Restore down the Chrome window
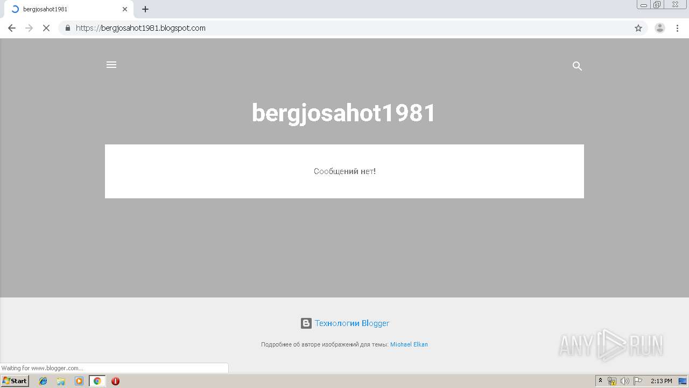The height and width of the screenshot is (388, 689). click(x=657, y=5)
